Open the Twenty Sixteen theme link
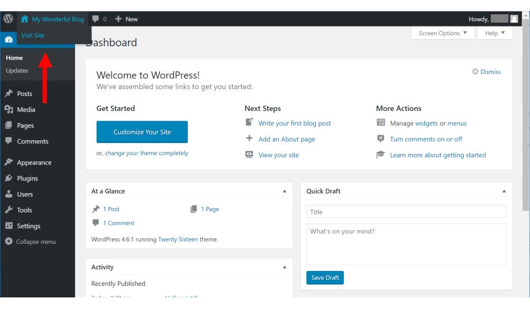 pyautogui.click(x=178, y=239)
